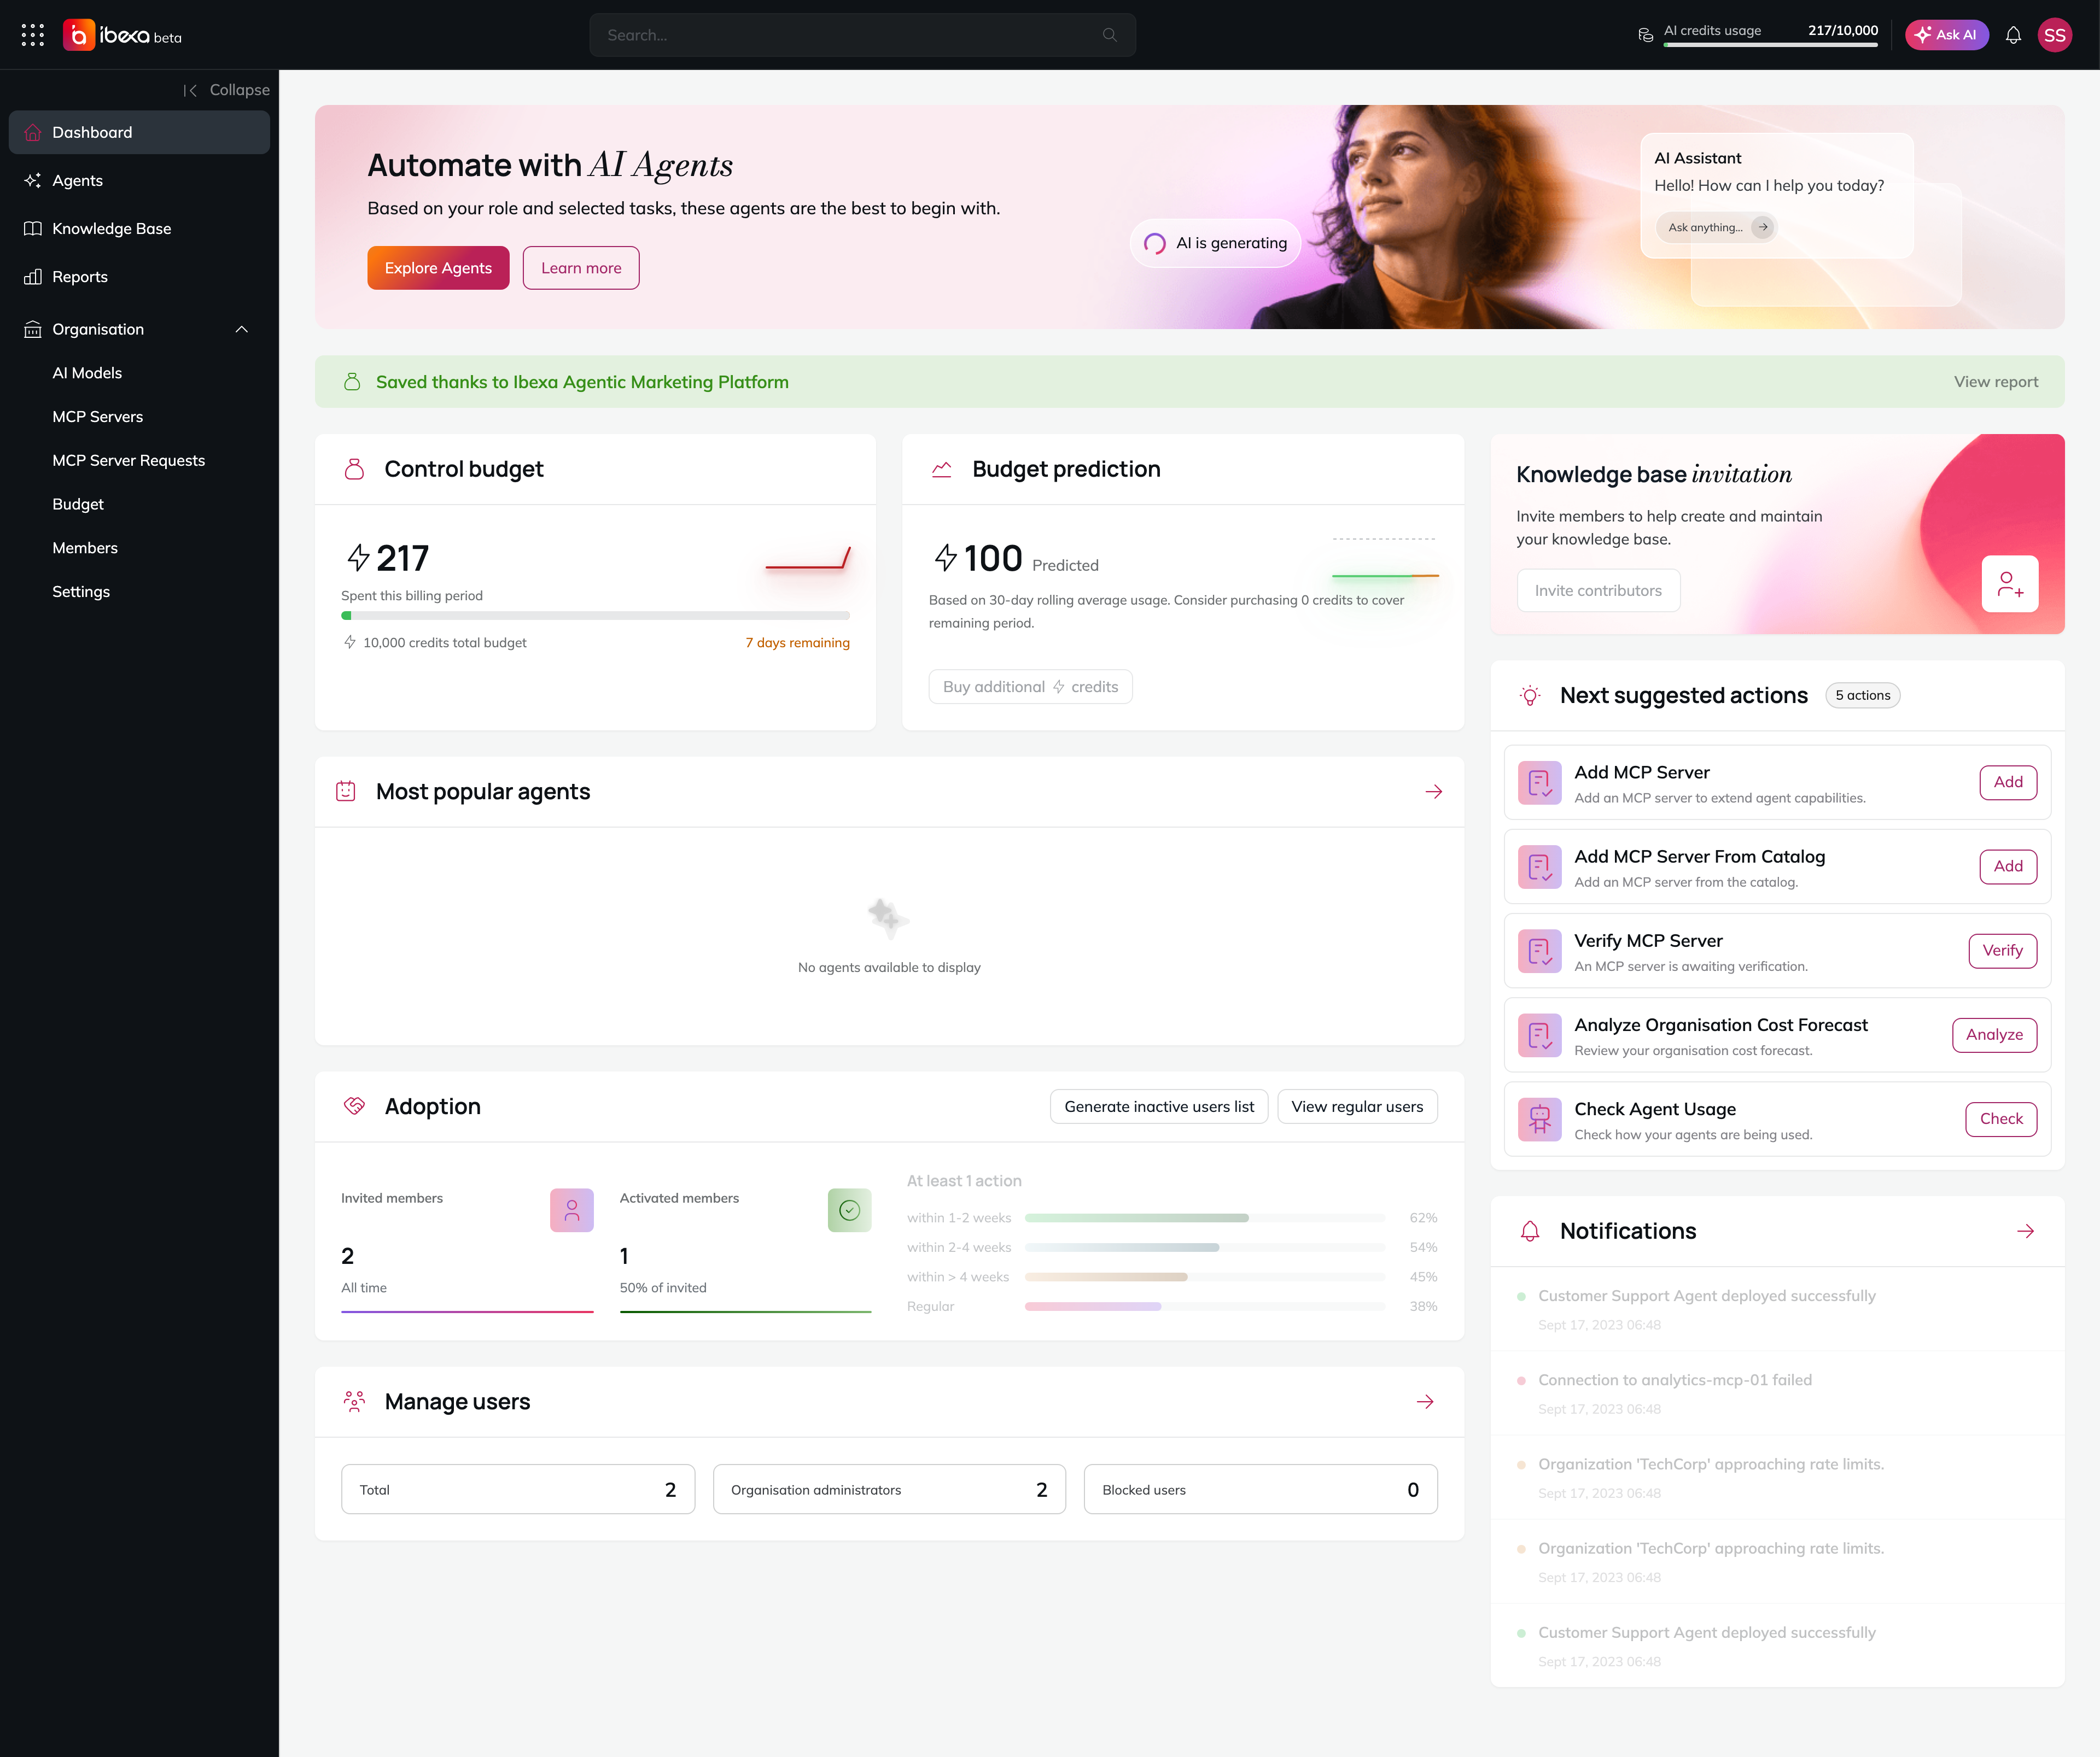This screenshot has height=1757, width=2100.
Task: Open MCP Server Requests submenu item
Action: tap(128, 461)
